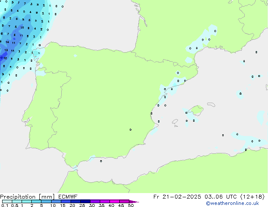Viewport: 268px width, 207px height.
Task: Click the Menorca island outline
Action: [211, 104]
